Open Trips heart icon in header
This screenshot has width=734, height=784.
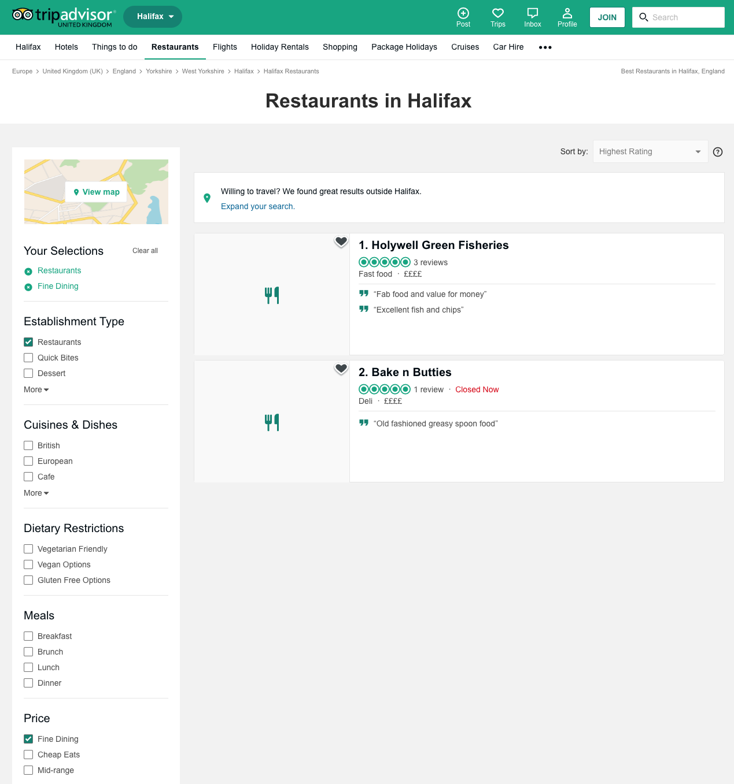[x=497, y=13]
